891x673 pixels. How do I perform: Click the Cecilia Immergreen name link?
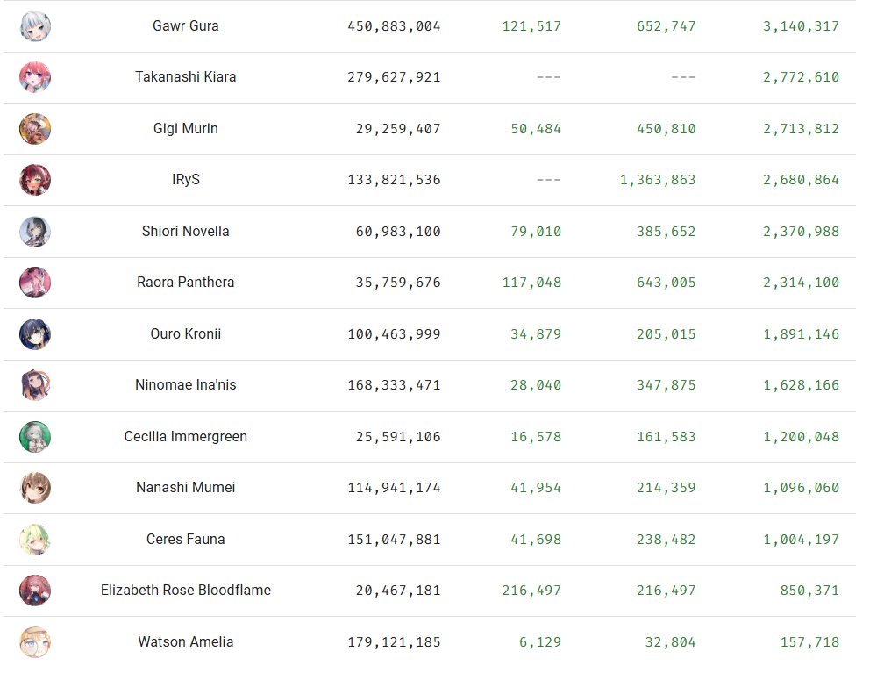pyautogui.click(x=186, y=437)
